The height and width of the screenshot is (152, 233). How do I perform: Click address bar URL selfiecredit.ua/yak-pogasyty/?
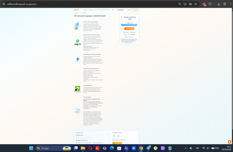pyautogui.click(x=22, y=4)
